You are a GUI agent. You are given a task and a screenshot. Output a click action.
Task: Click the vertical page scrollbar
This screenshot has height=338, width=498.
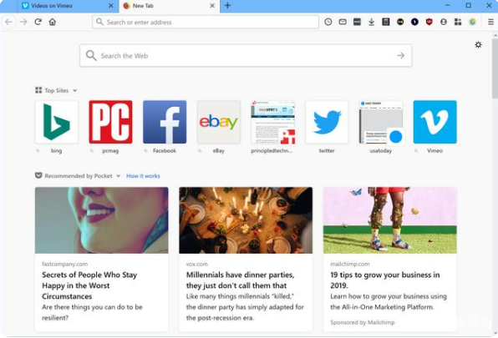pos(495,184)
